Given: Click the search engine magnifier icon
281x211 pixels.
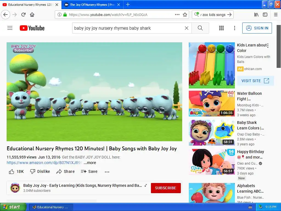Looking at the screenshot, I should (x=196, y=14).
